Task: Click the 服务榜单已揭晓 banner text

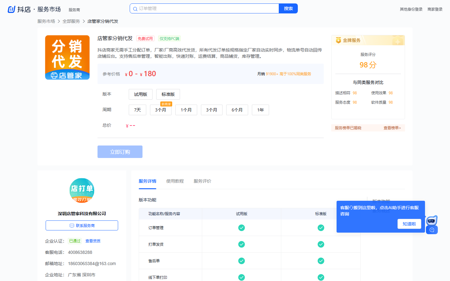Action: point(348,128)
